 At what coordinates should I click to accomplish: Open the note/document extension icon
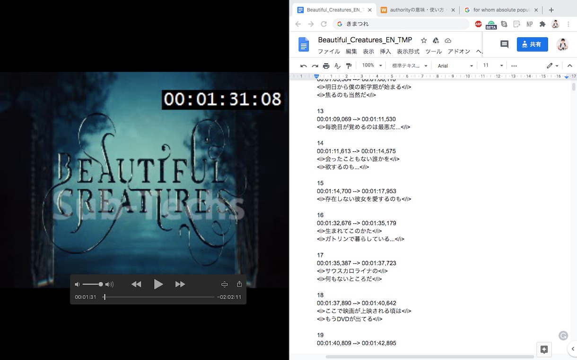(517, 24)
